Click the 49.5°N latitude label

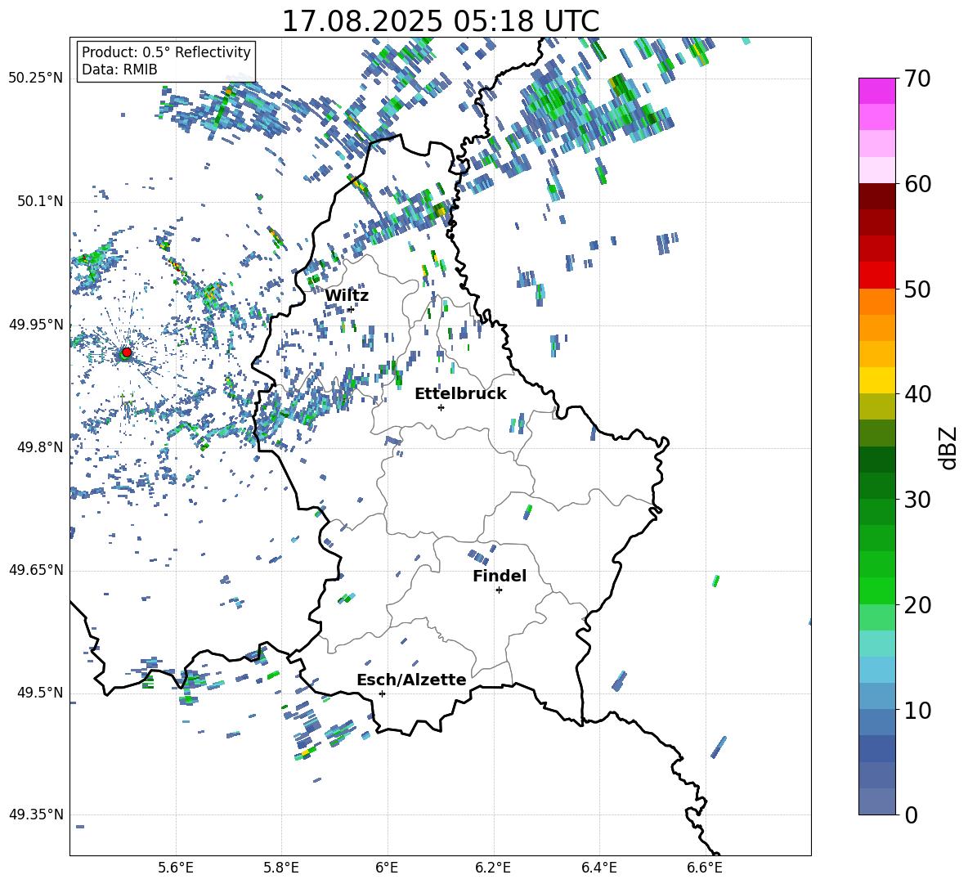click(x=39, y=692)
